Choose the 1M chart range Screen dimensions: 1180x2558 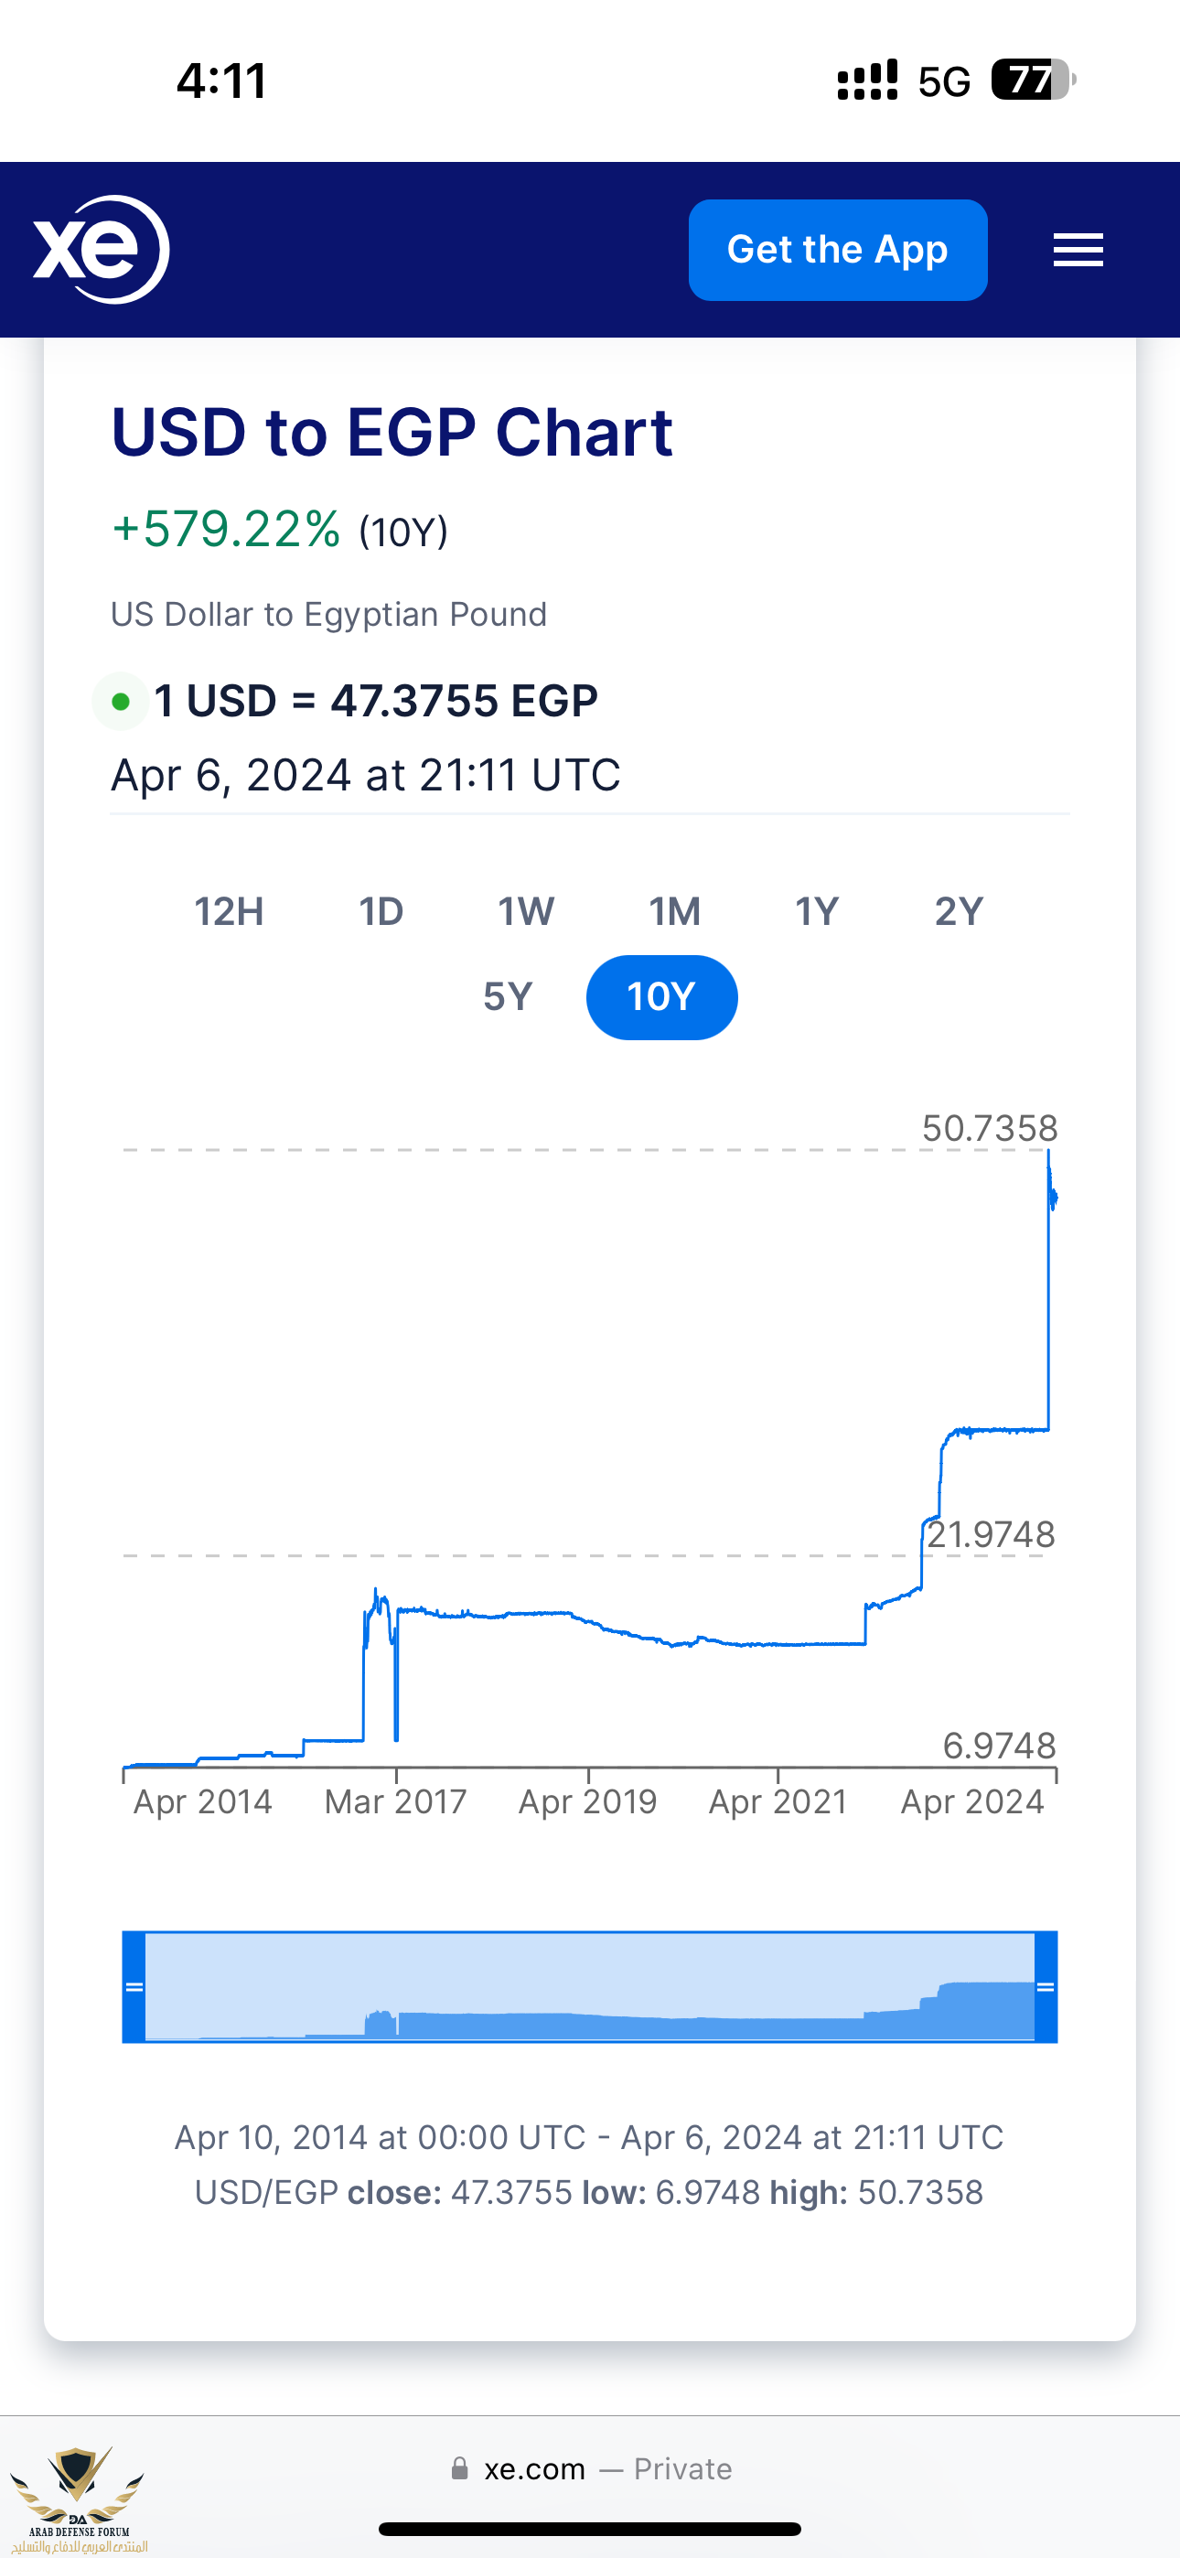coord(674,911)
